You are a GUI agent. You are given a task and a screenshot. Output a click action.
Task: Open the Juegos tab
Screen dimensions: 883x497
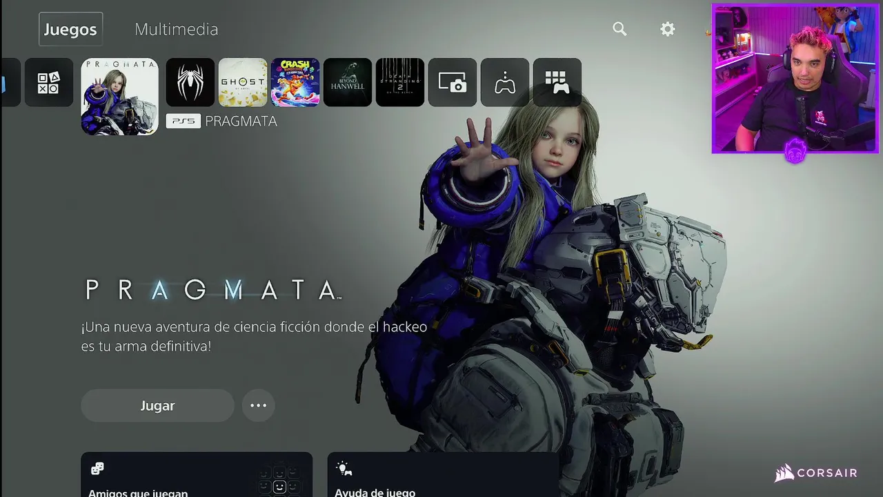70,29
